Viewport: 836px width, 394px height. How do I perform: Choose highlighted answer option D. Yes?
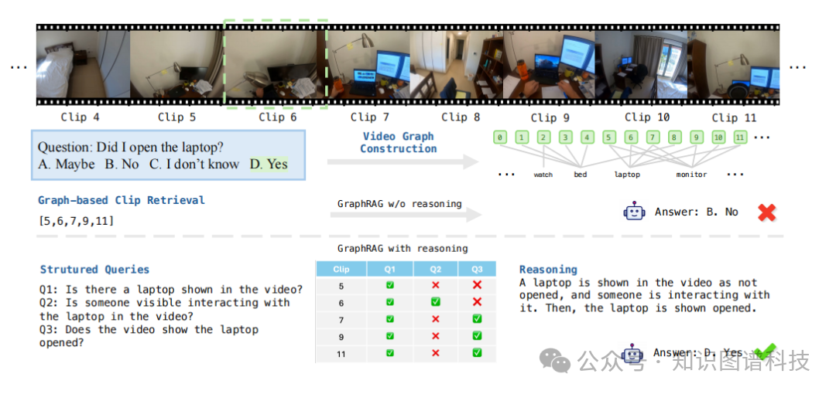coord(269,165)
